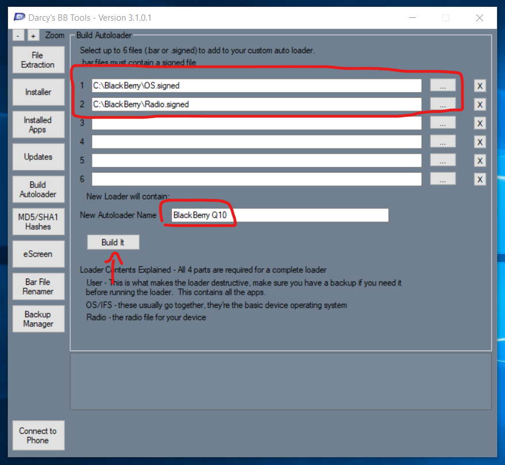Click empty file field 5
Viewport: 505px width, 465px height.
[257, 161]
